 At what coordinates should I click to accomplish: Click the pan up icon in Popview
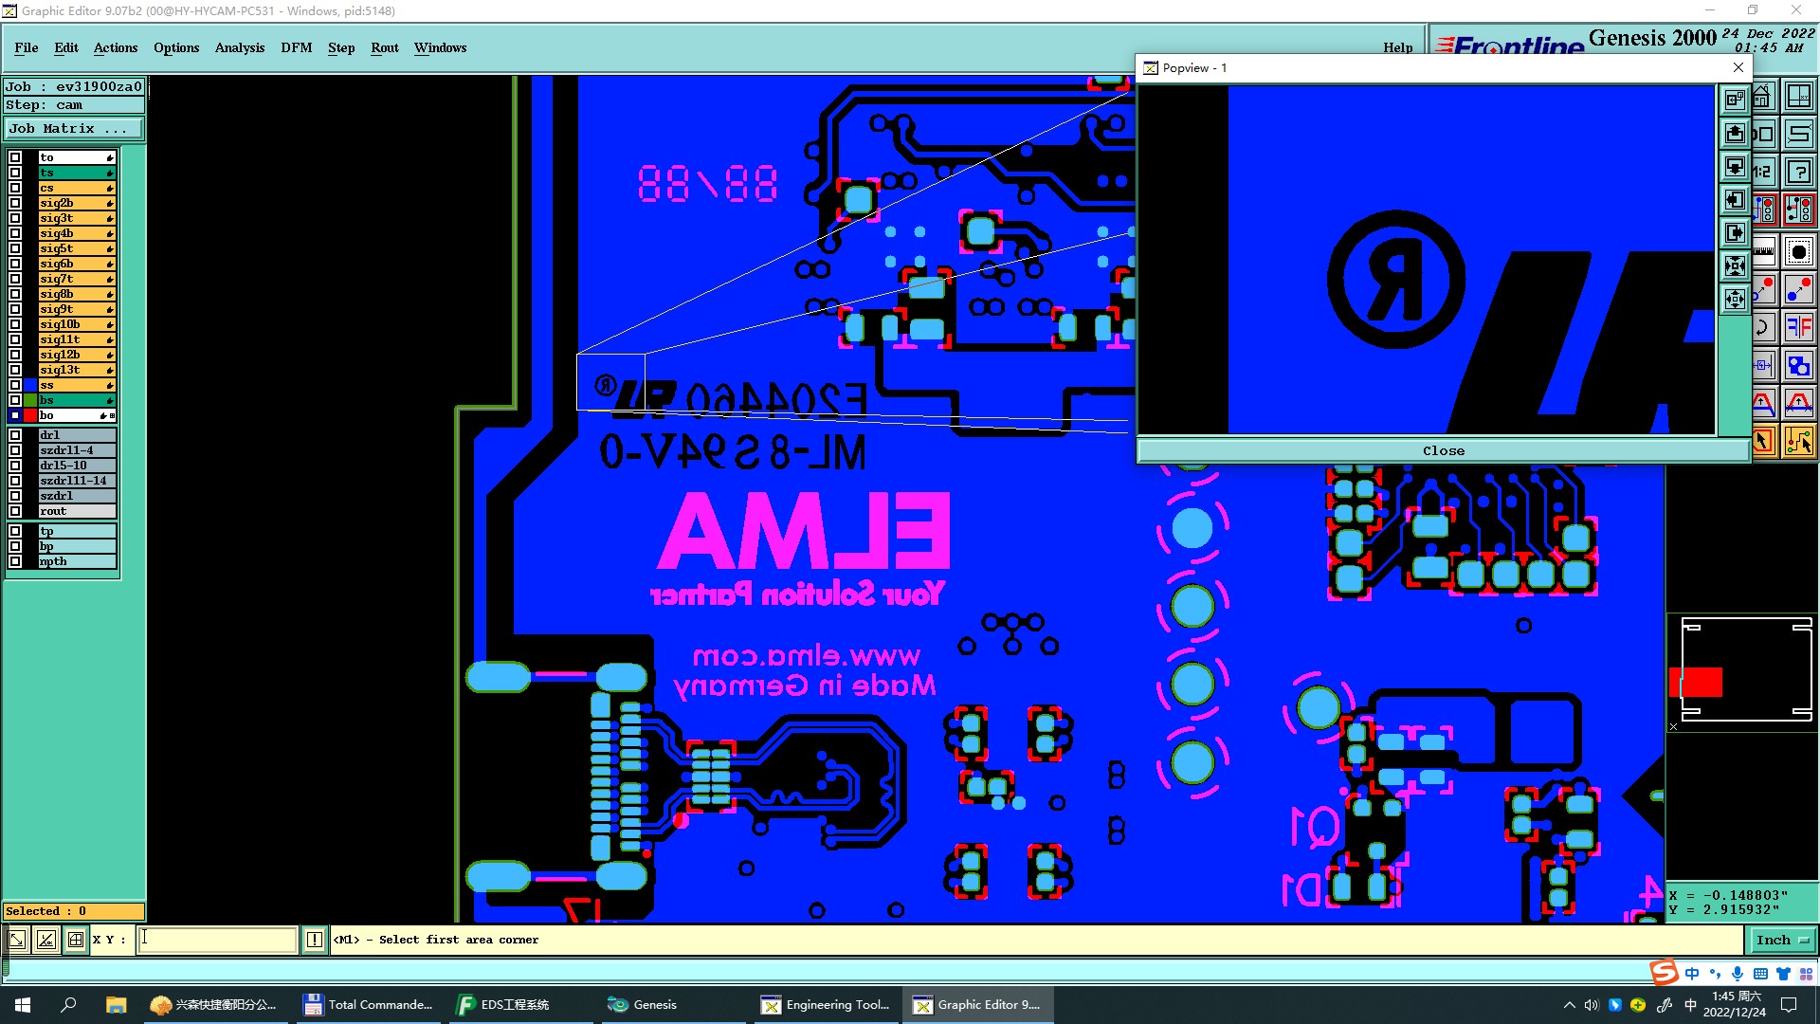1735,133
